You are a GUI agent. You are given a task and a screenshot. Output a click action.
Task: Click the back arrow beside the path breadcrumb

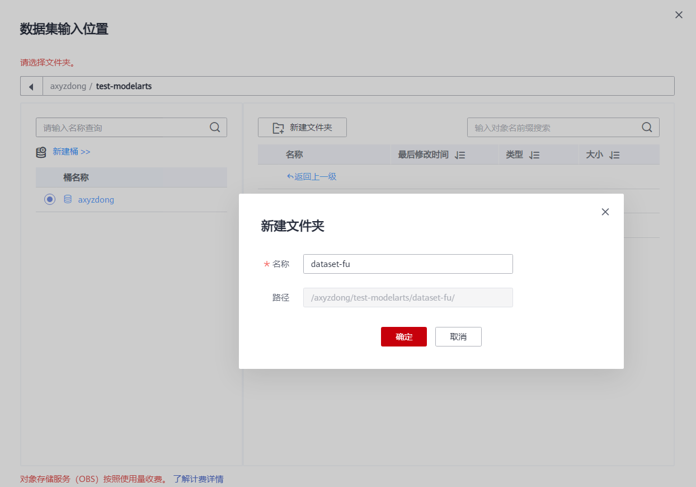[x=31, y=86]
